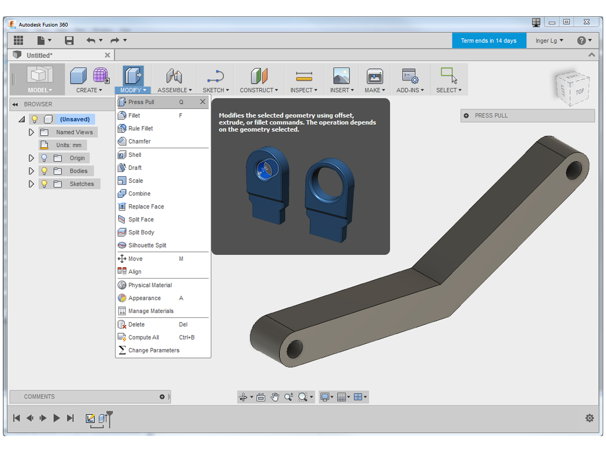The width and height of the screenshot is (606, 453).
Task: Click the Undo arrow icon
Action: 91,40
